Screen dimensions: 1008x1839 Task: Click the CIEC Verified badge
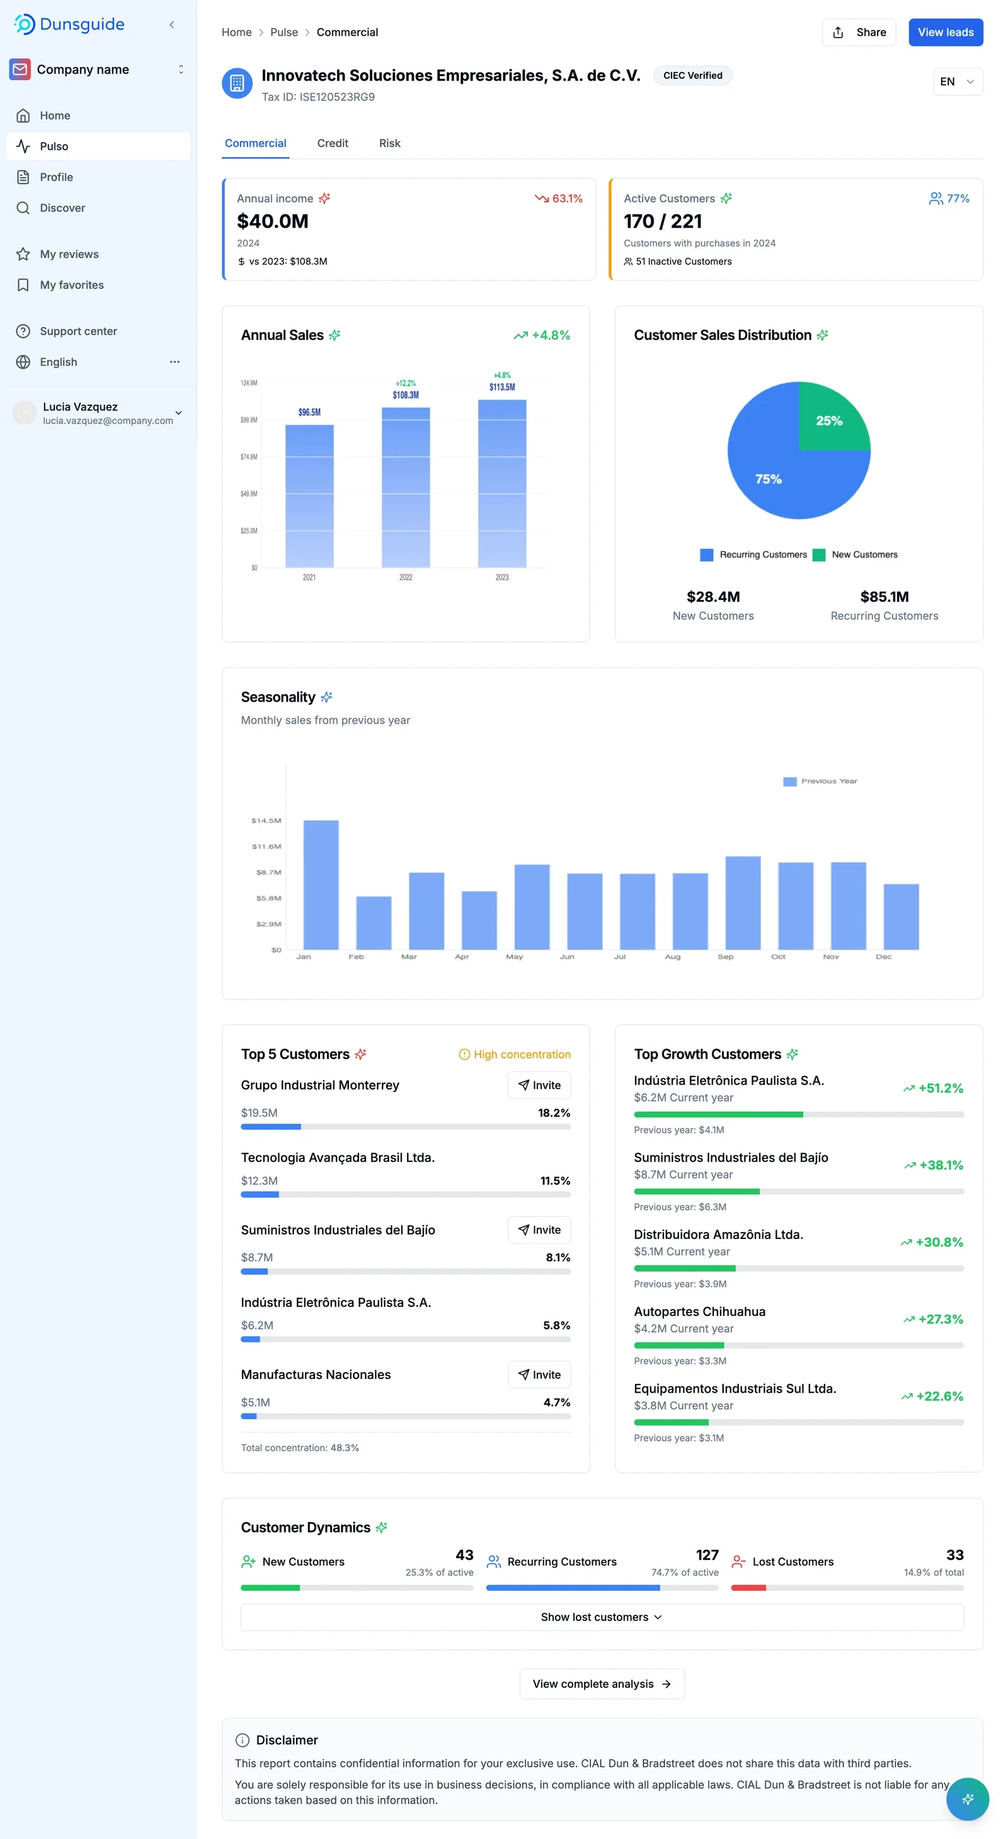coord(692,76)
